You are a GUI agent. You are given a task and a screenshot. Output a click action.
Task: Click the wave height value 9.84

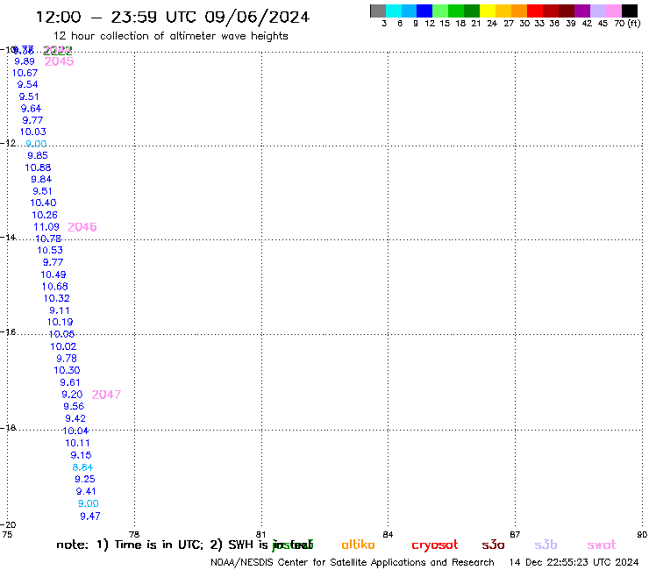click(41, 179)
